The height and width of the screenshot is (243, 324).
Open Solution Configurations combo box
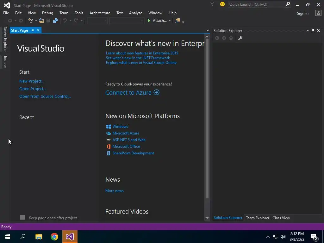97,21
